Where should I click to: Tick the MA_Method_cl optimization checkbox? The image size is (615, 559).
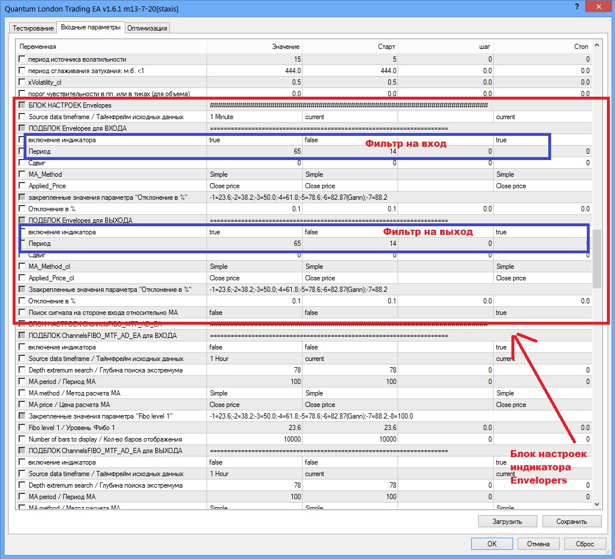pyautogui.click(x=22, y=266)
